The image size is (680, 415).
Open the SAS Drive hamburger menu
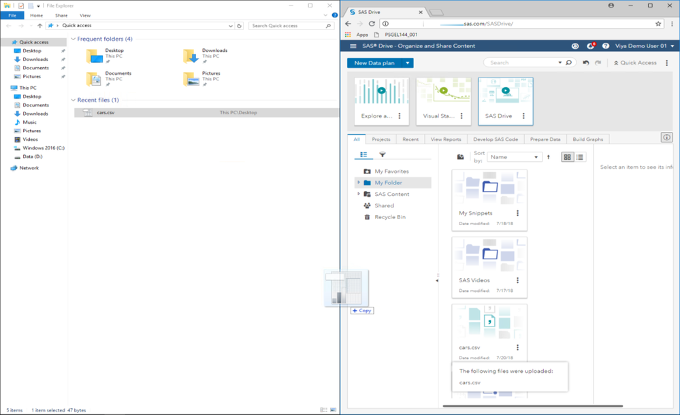point(353,46)
